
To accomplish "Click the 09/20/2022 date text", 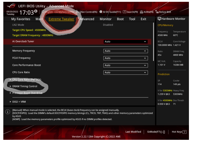I will click(12, 12).
